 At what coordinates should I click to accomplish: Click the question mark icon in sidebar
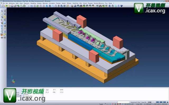click(x=2, y=29)
